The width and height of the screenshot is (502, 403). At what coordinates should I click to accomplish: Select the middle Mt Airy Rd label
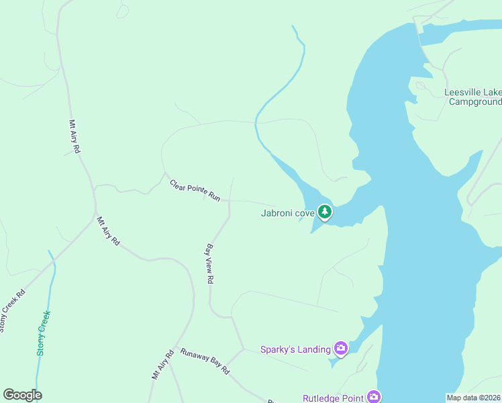[x=108, y=231]
